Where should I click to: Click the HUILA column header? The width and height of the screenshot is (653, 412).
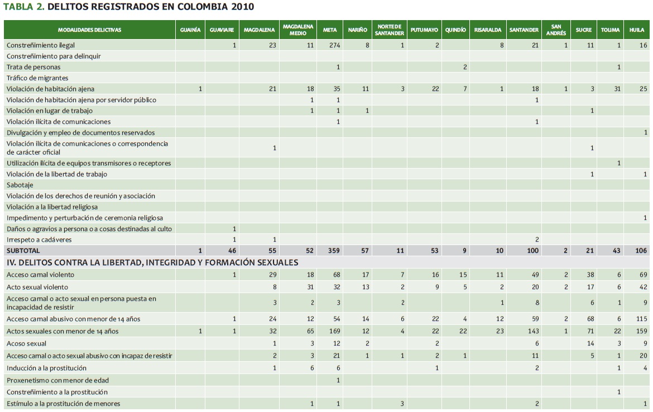pos(636,30)
